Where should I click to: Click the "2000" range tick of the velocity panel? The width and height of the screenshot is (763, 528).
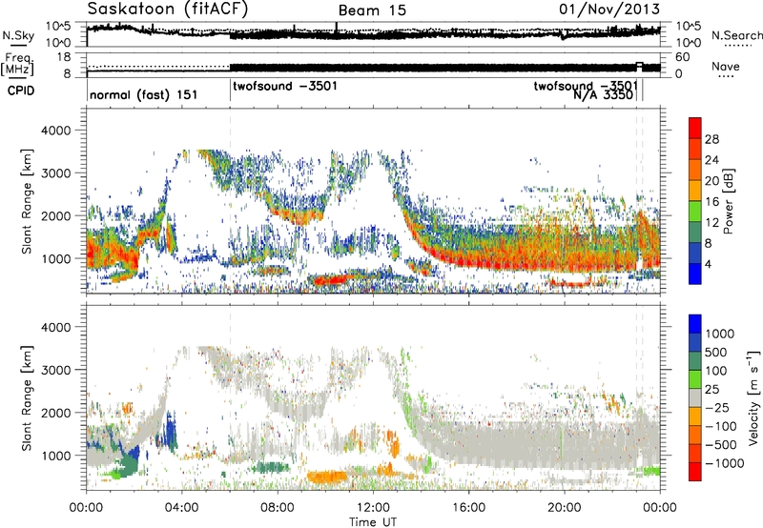55,413
